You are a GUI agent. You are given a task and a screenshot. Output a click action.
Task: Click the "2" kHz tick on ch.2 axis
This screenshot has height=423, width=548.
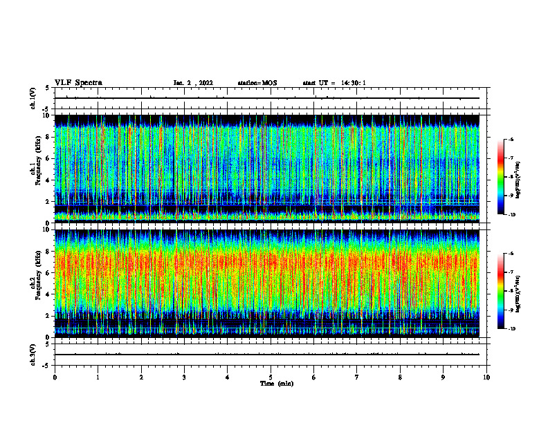(x=48, y=316)
